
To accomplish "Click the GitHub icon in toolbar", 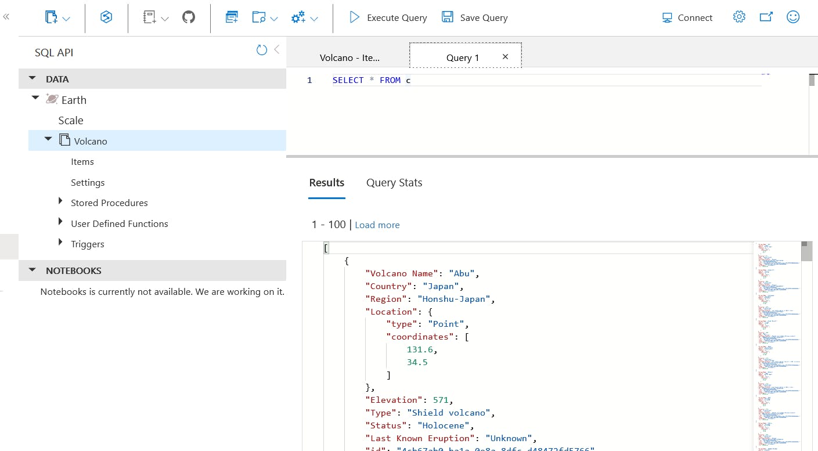I will tap(189, 17).
